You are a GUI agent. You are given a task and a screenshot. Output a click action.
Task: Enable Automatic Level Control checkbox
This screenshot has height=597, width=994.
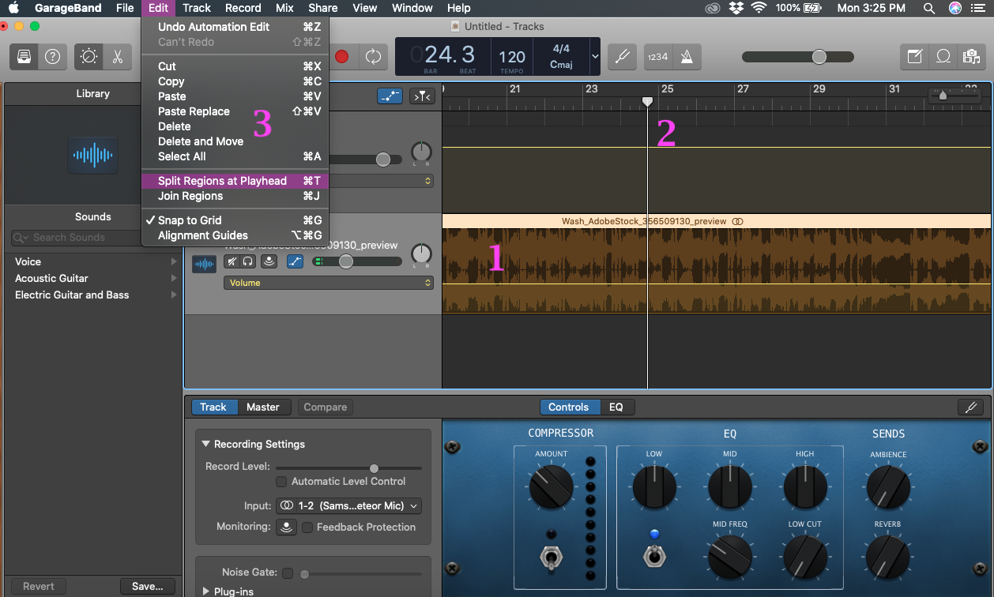[281, 482]
